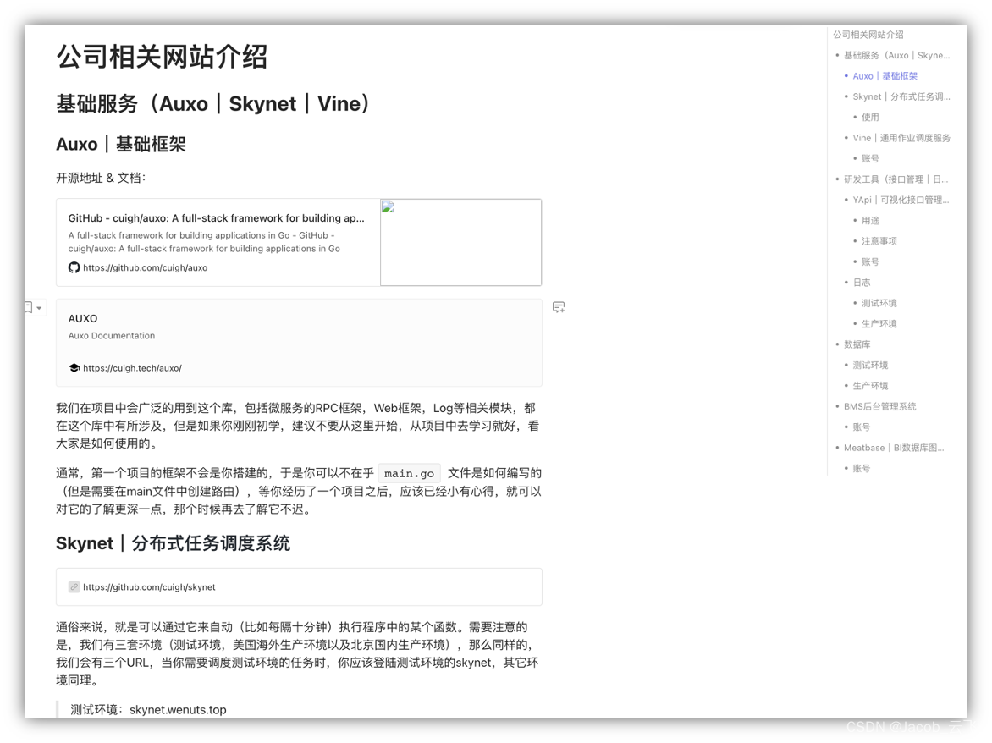
Task: Click the heading 公司相关网站介绍
Action: click(x=162, y=57)
